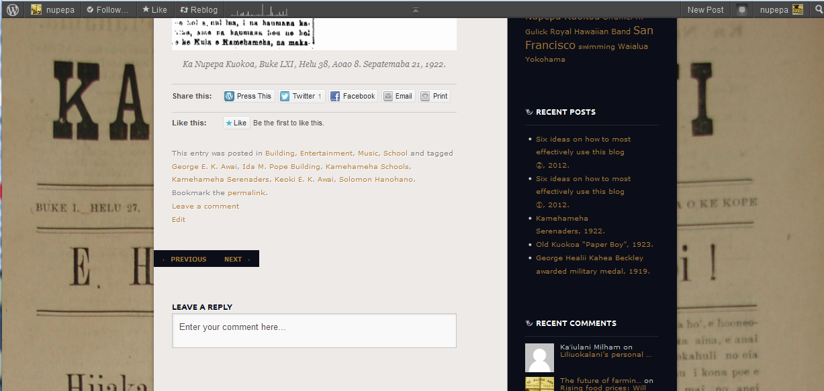Click Reblog in the admin bar

pos(199,9)
